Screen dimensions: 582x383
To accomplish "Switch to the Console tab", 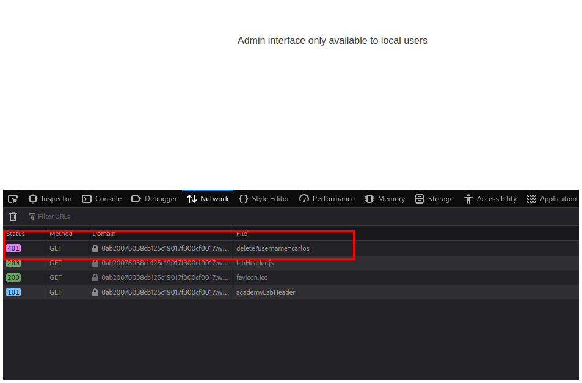I will [101, 199].
